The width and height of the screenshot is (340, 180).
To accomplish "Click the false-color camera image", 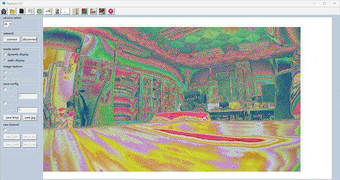I will [x=172, y=99].
